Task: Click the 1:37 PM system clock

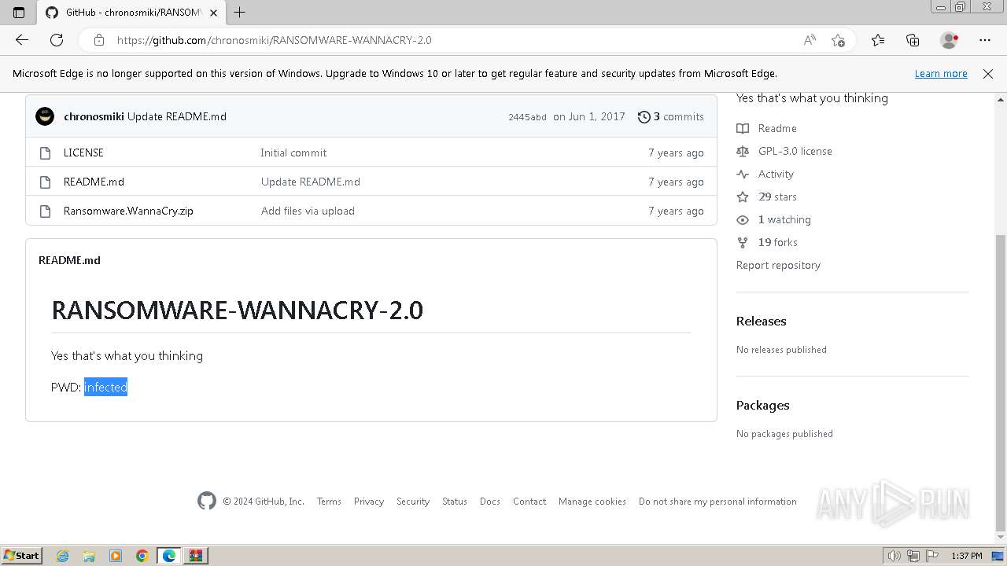Action: point(967,556)
